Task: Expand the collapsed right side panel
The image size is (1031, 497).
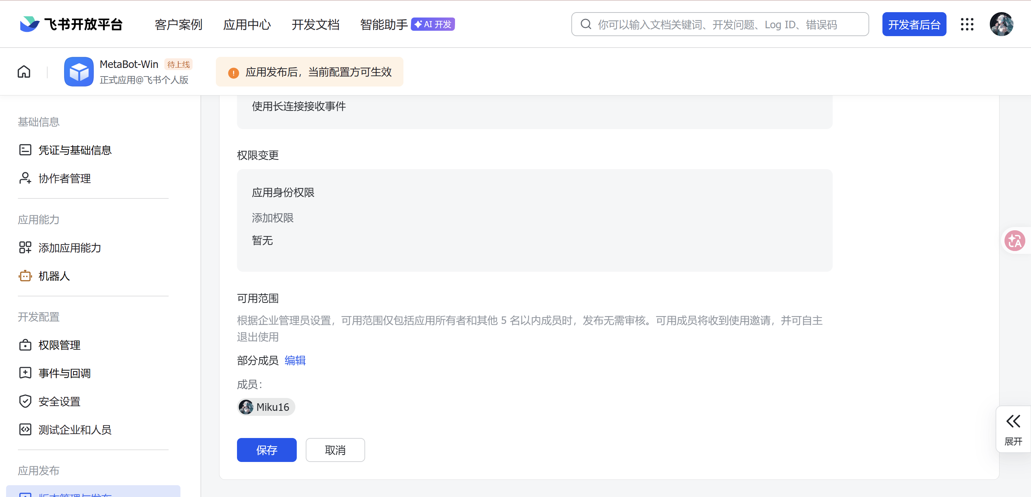Action: 1013,429
